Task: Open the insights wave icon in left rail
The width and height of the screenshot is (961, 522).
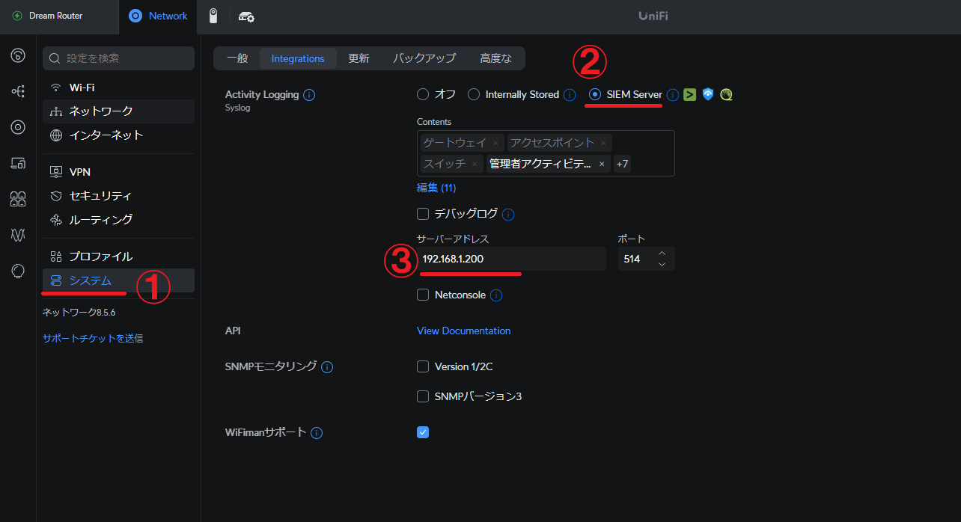Action: coord(18,235)
